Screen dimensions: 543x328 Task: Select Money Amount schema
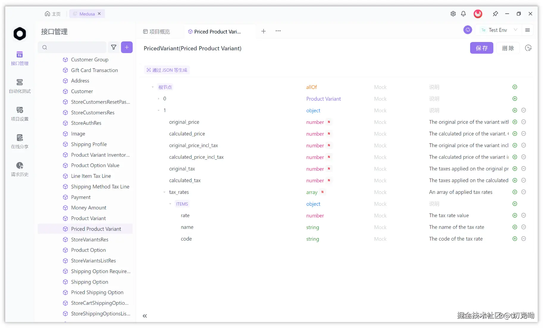89,208
